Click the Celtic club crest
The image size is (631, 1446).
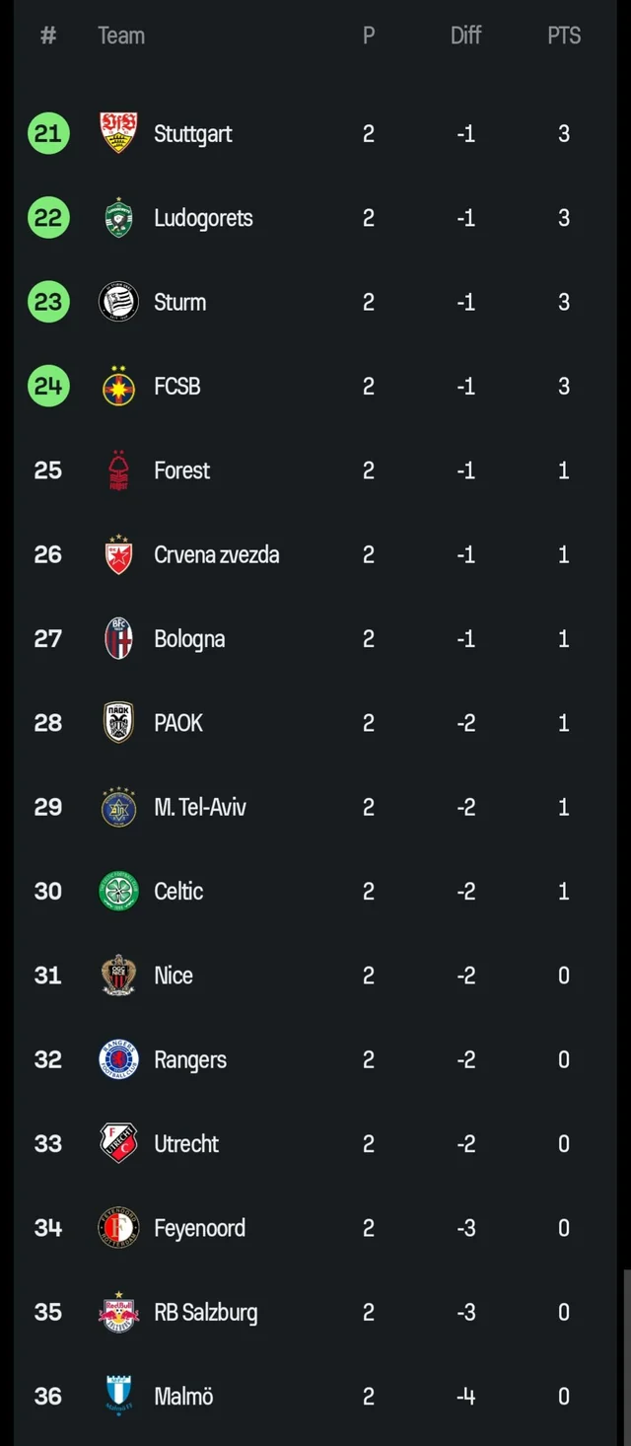pos(117,891)
